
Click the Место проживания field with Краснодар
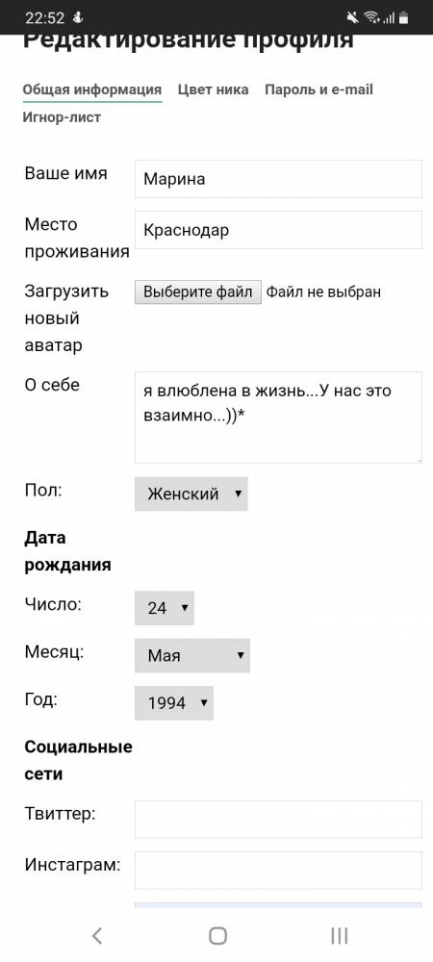(x=278, y=230)
